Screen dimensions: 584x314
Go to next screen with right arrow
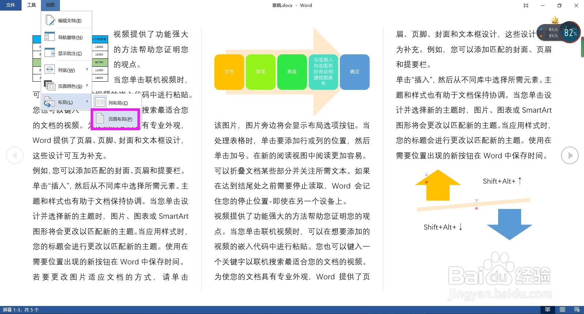point(570,155)
